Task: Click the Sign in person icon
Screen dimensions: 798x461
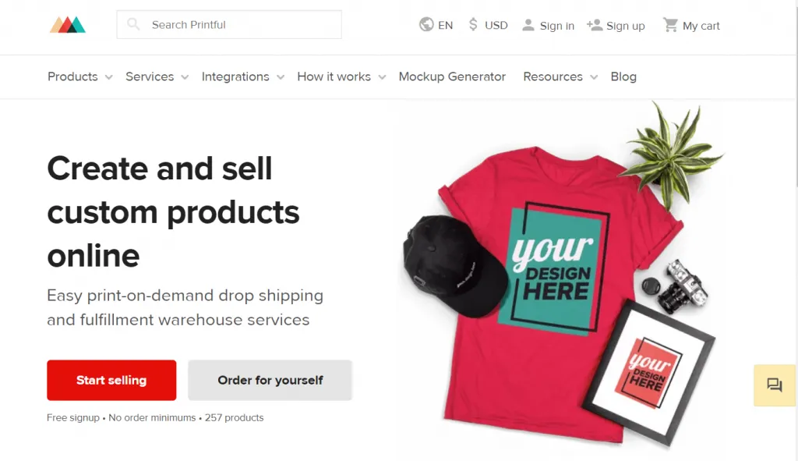Action: [528, 25]
